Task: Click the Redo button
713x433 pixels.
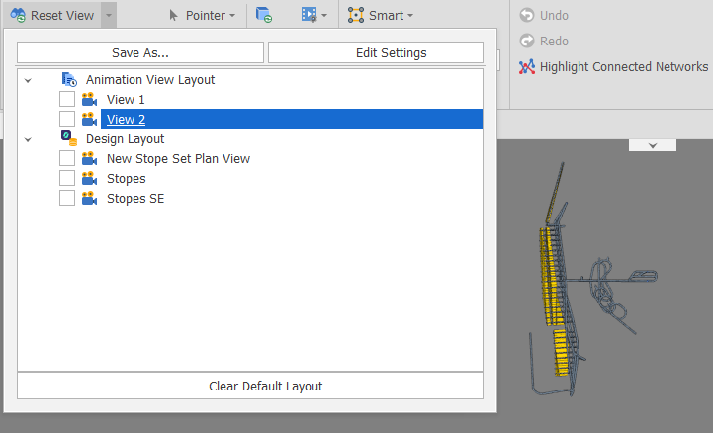Action: (x=544, y=41)
